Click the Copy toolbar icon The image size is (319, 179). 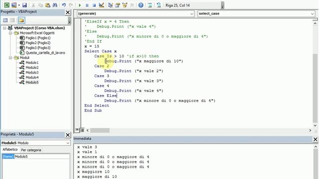tap(40, 5)
